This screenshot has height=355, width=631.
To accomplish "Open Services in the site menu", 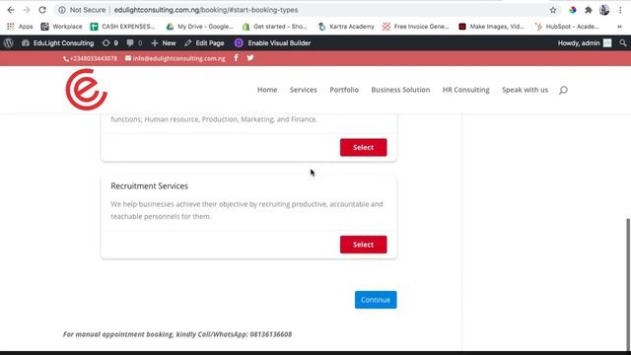I will pyautogui.click(x=304, y=90).
